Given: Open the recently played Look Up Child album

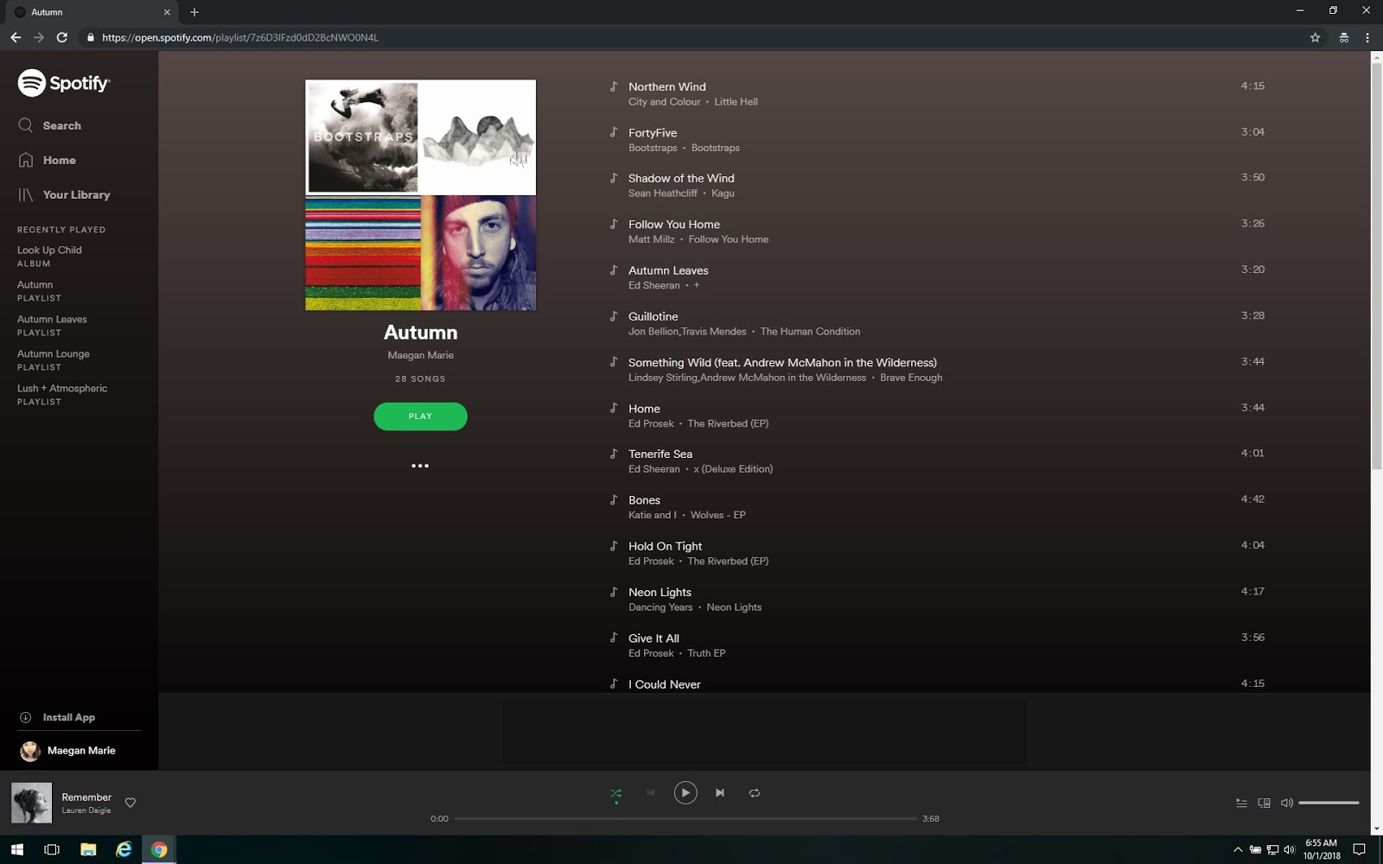Looking at the screenshot, I should (x=49, y=256).
